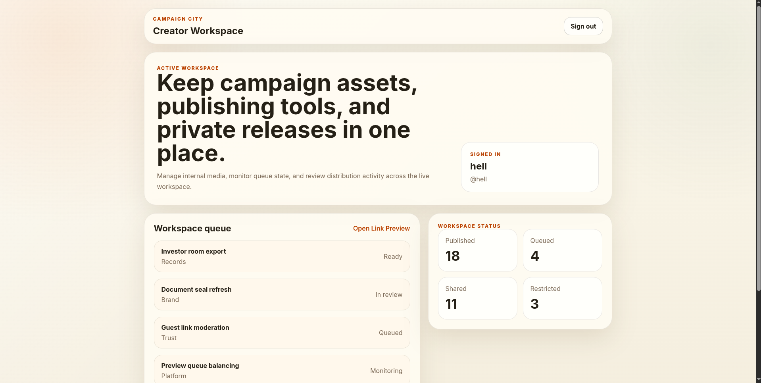761x383 pixels.
Task: Open the Shared count card
Action: tap(477, 298)
